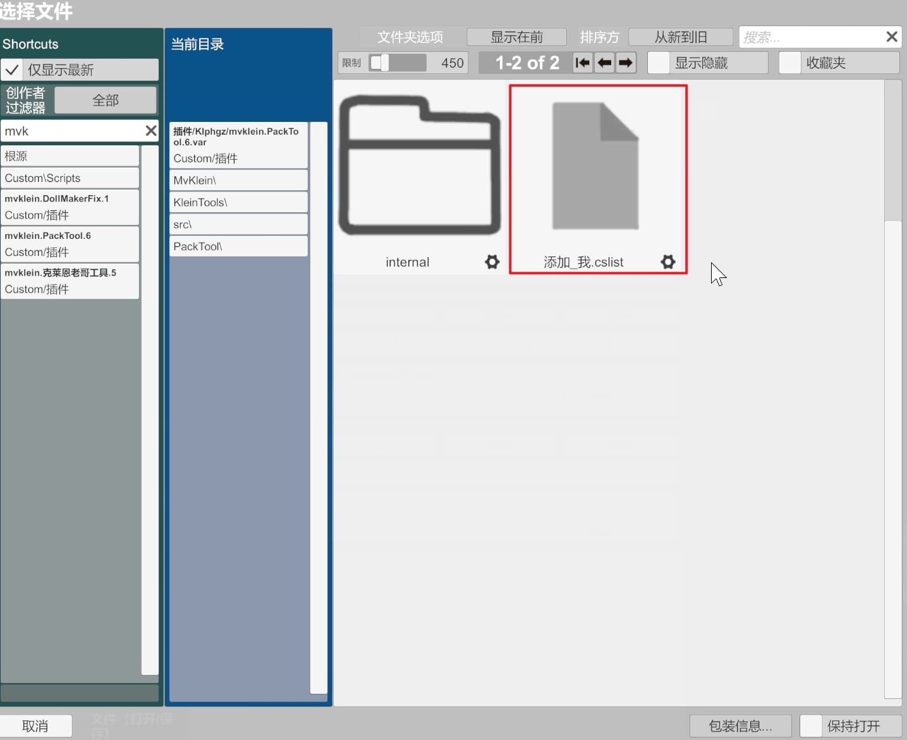This screenshot has height=740, width=907.
Task: Toggle the 保持打开 checkbox
Action: click(811, 725)
